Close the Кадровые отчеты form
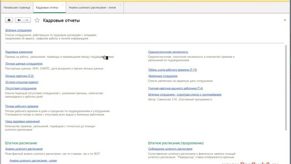The height and width of the screenshot is (164, 291). tap(285, 20)
